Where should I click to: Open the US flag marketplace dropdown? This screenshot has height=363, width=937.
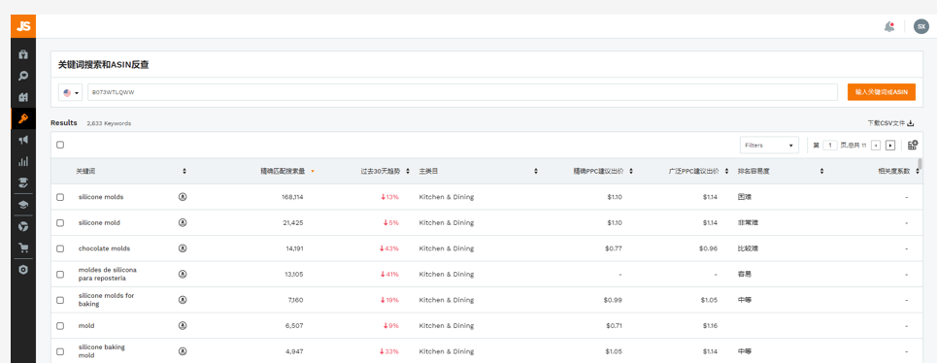[x=71, y=92]
